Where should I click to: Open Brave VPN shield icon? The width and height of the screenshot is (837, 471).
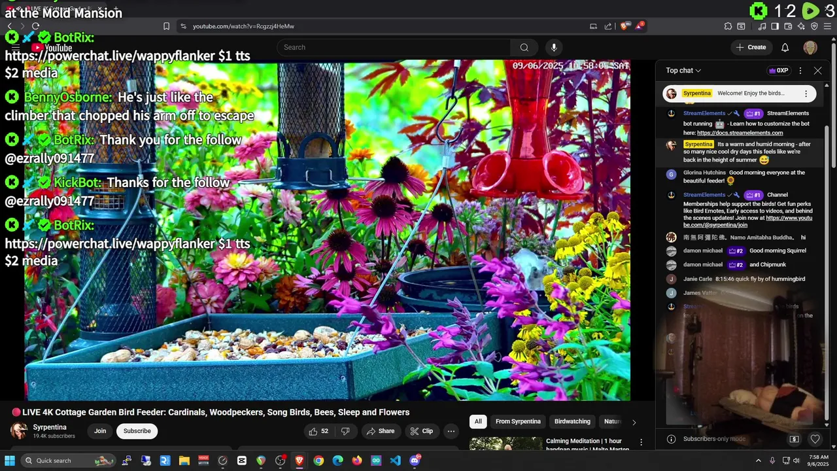pyautogui.click(x=814, y=26)
